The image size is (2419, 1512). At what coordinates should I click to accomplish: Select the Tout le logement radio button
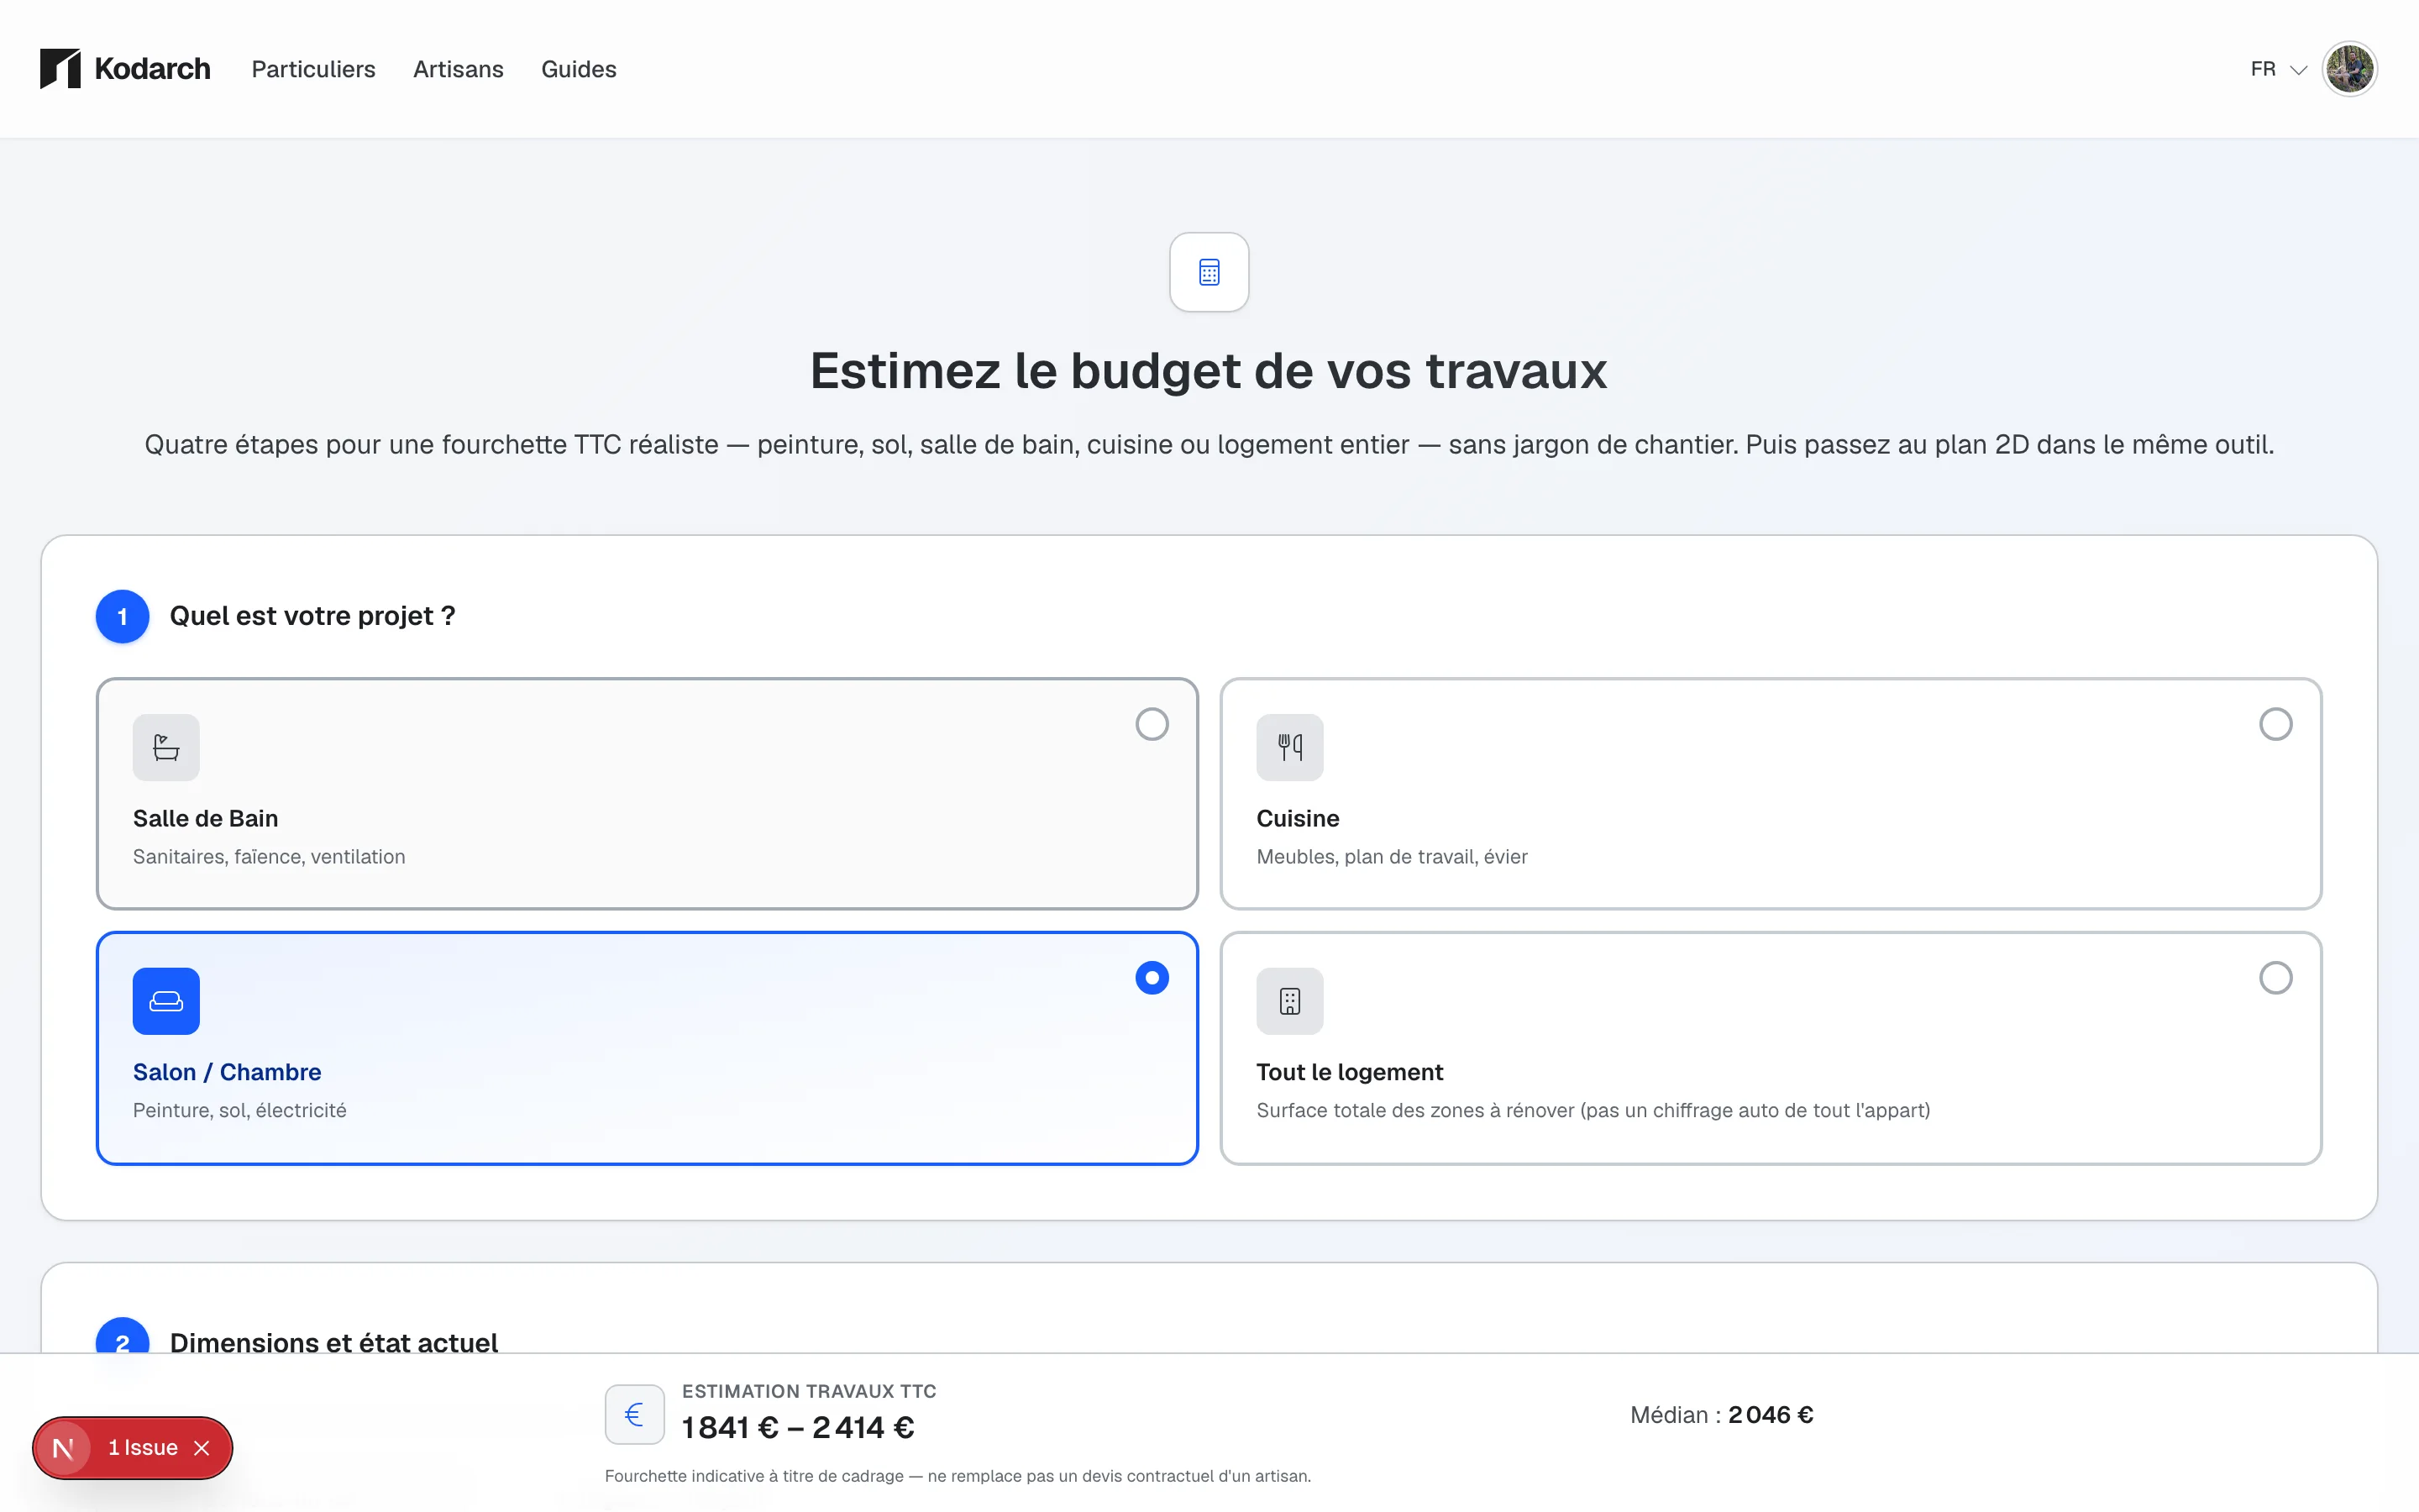click(x=2275, y=978)
